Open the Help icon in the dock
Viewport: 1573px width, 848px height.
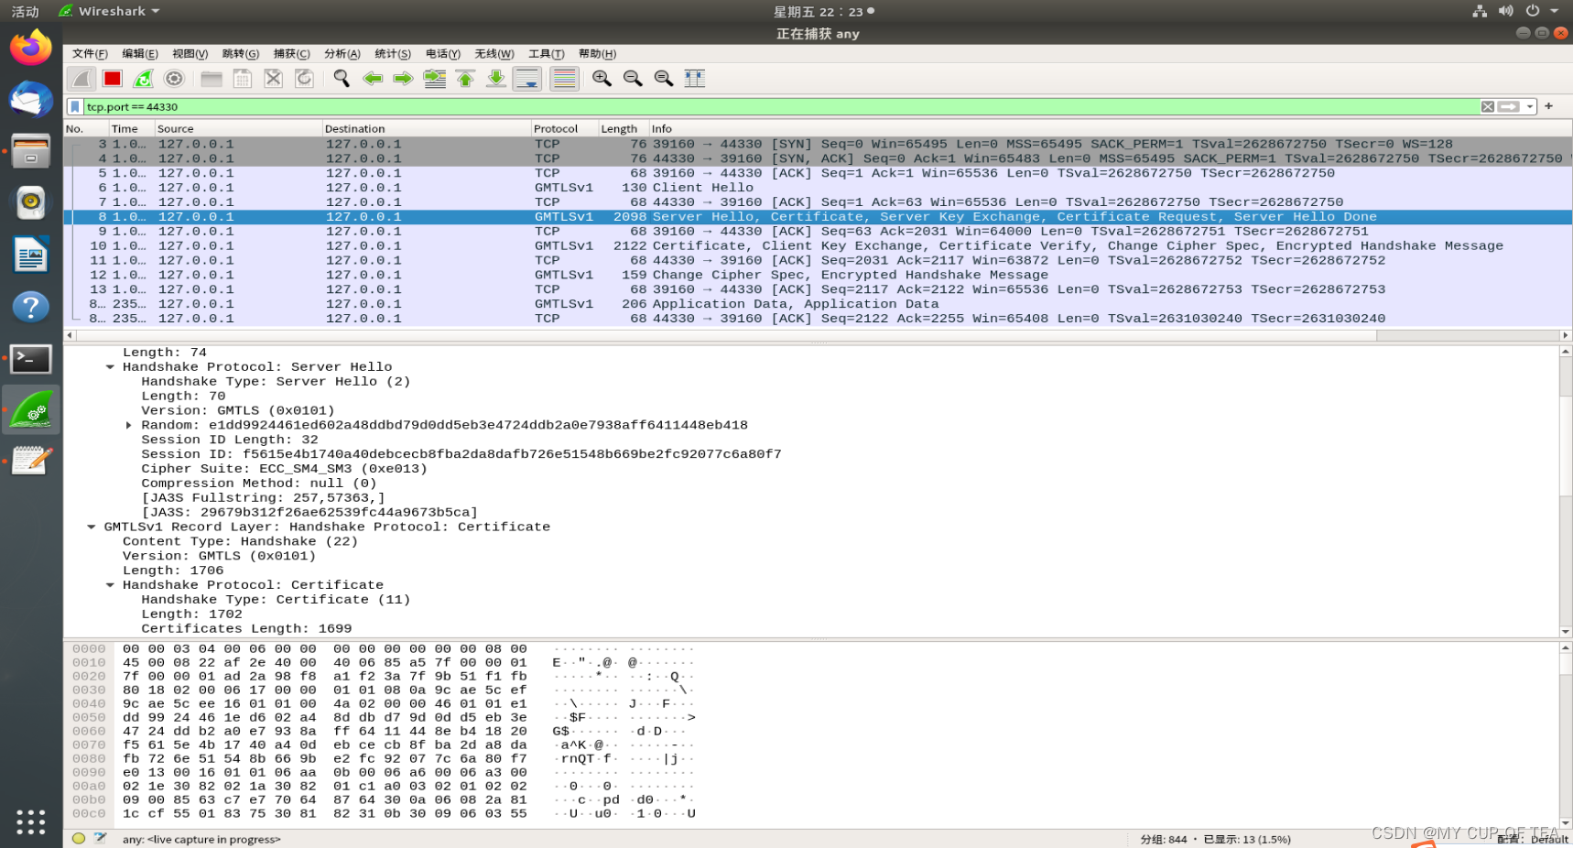[x=30, y=307]
